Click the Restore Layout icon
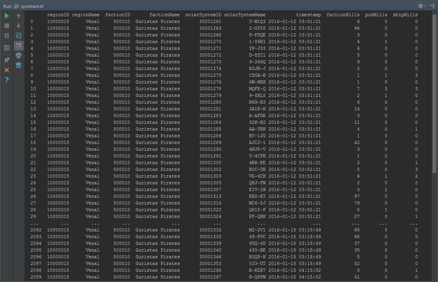Screen dimensions: 438x282 (x=7, y=48)
